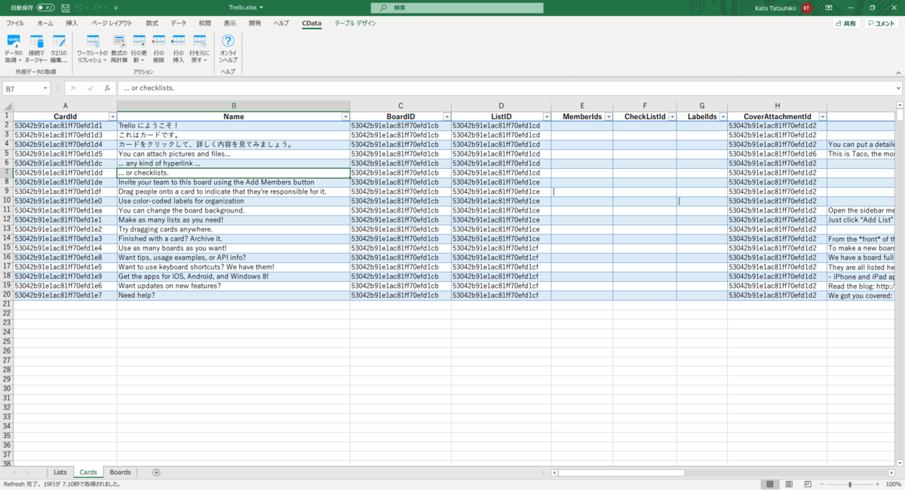Toggle the 自動保存 AutoSave switch
The width and height of the screenshot is (905, 490).
click(46, 8)
